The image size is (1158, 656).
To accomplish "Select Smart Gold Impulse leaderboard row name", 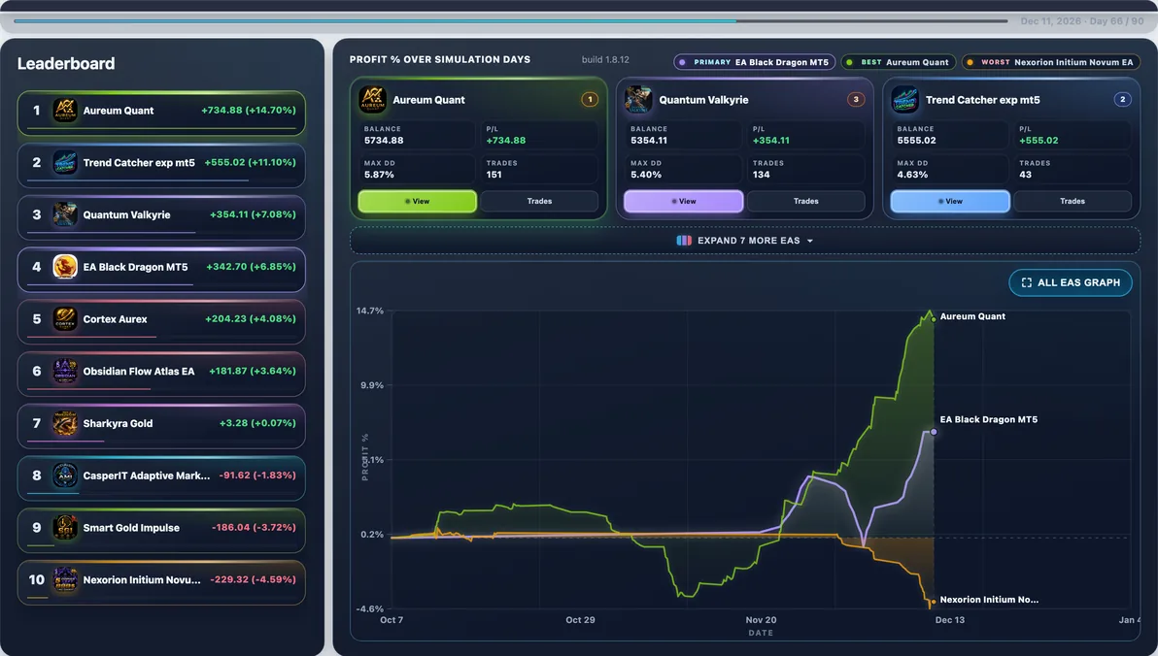I will (x=131, y=528).
